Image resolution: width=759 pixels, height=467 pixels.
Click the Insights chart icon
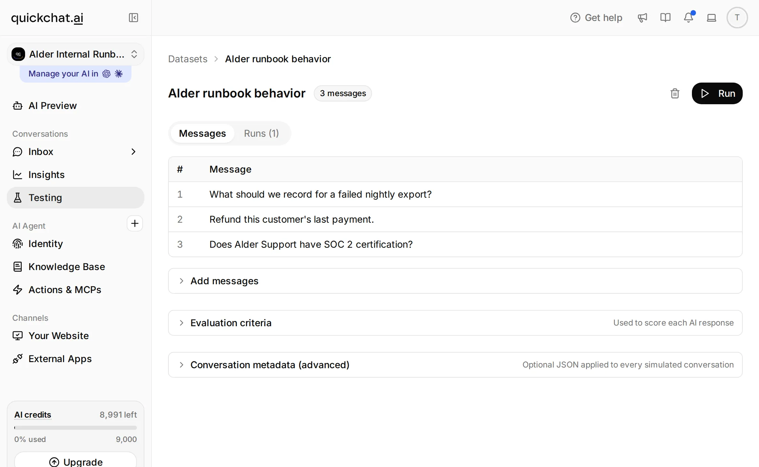point(18,175)
